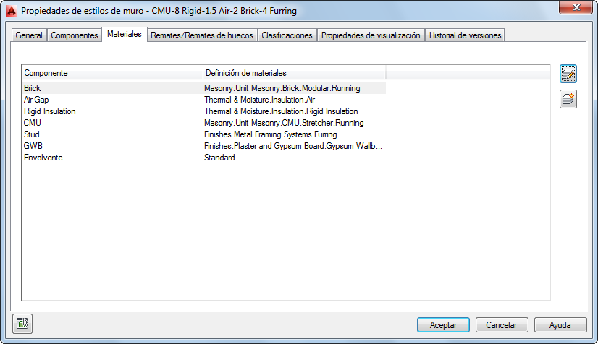The width and height of the screenshot is (598, 344).
Task: Click the Aceptar button
Action: click(443, 325)
